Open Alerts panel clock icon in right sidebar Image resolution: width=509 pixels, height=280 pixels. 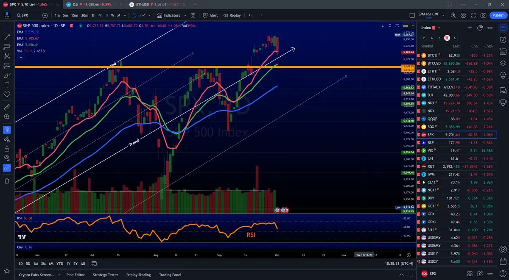pos(503,39)
